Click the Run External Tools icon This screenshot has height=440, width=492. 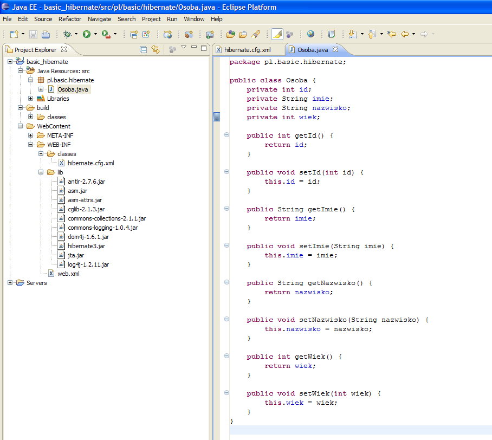(x=106, y=34)
